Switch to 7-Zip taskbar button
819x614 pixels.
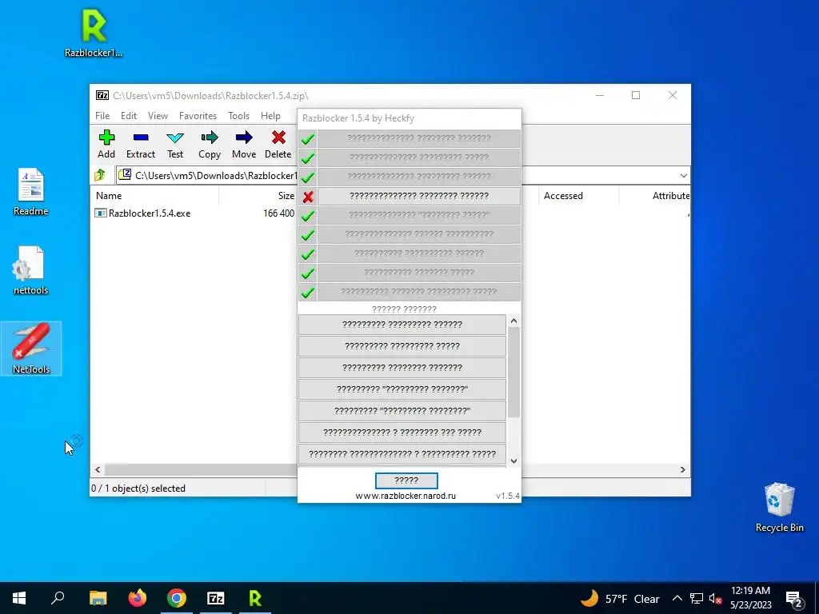pyautogui.click(x=216, y=598)
